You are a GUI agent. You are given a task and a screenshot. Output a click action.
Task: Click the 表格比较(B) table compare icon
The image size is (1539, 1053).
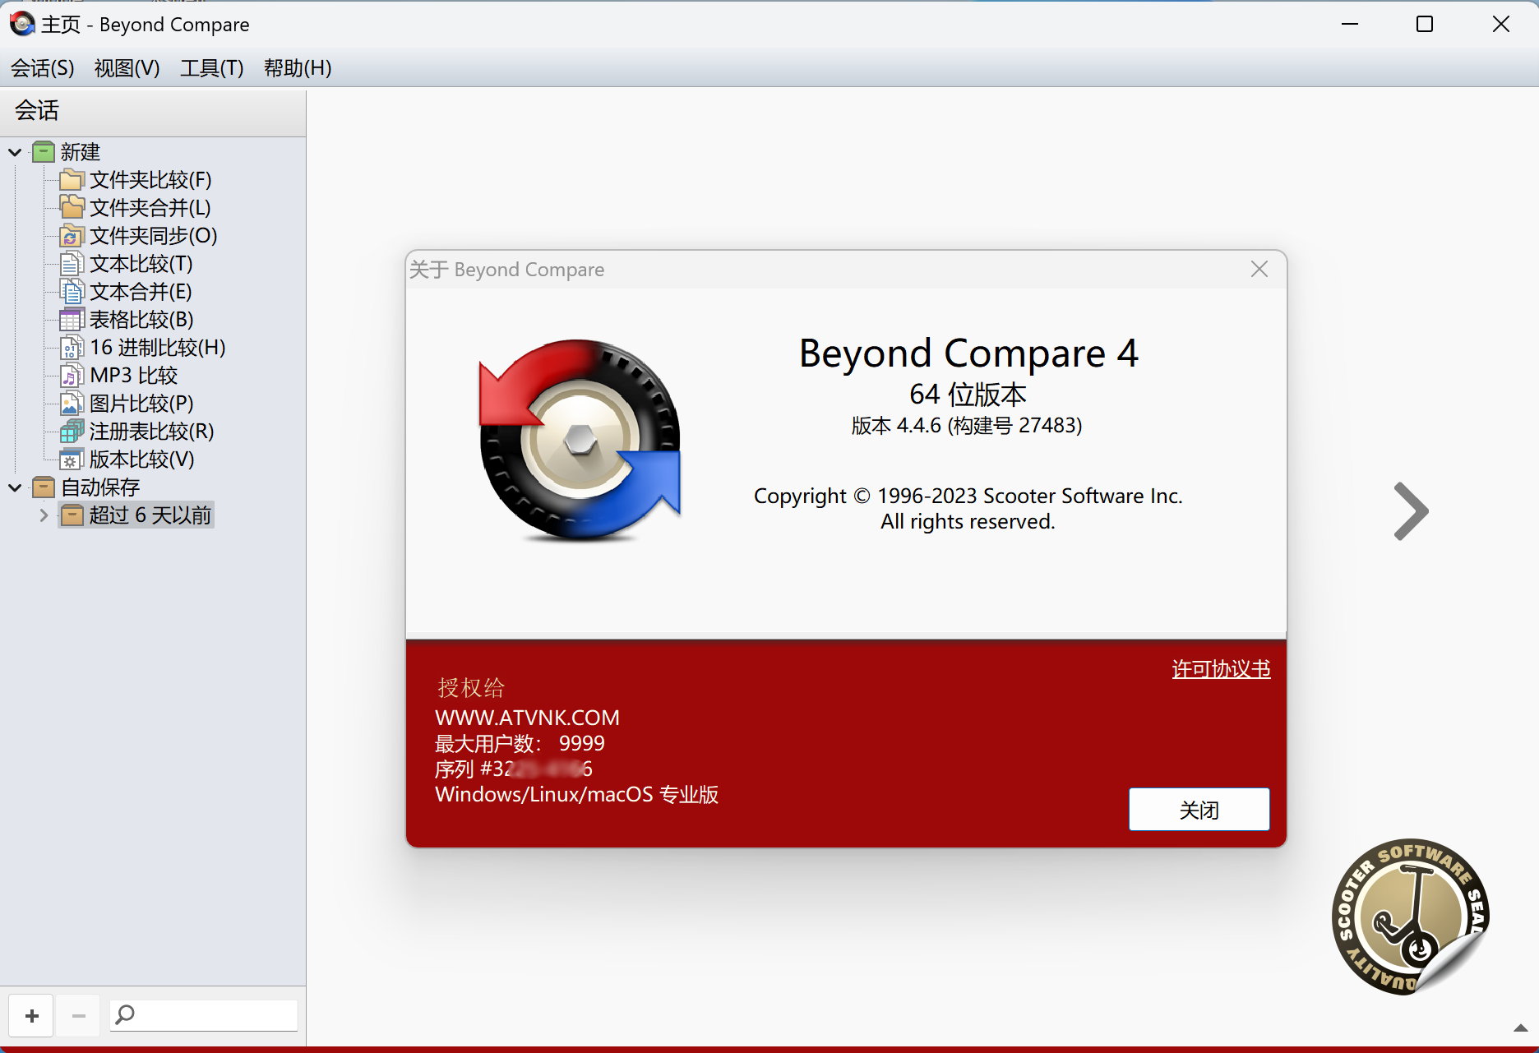[x=72, y=320]
